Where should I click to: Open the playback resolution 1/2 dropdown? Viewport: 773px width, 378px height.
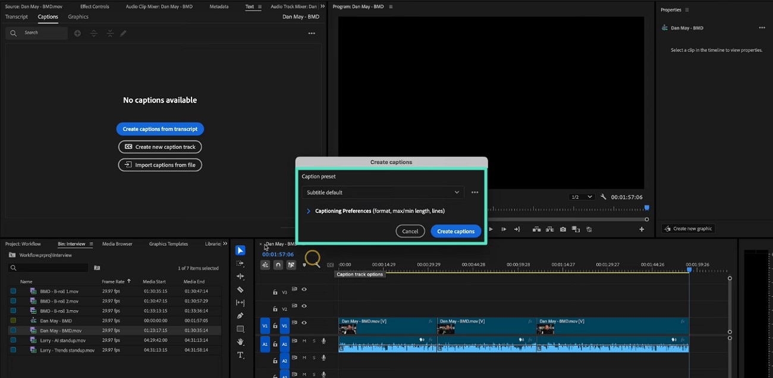pos(582,197)
